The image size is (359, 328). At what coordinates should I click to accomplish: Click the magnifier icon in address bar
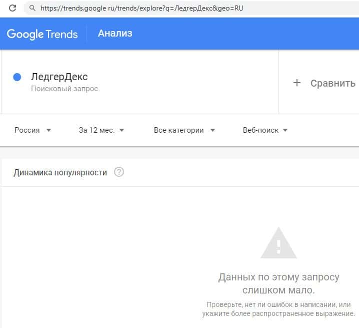pyautogui.click(x=32, y=8)
